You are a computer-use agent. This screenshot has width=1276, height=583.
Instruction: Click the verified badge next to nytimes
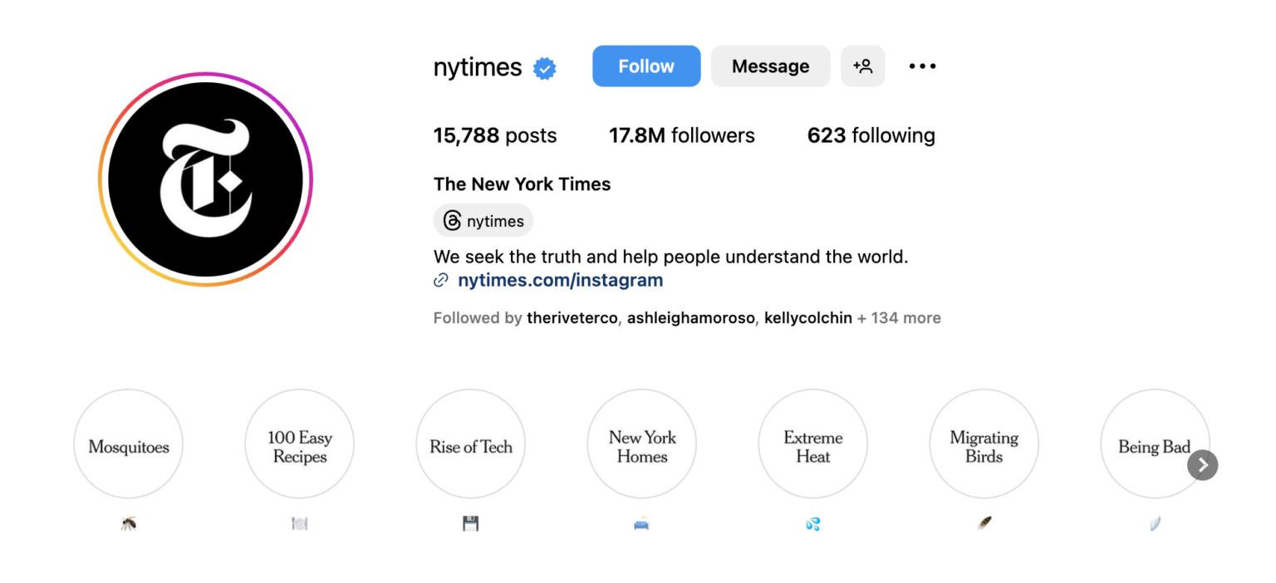(x=544, y=68)
